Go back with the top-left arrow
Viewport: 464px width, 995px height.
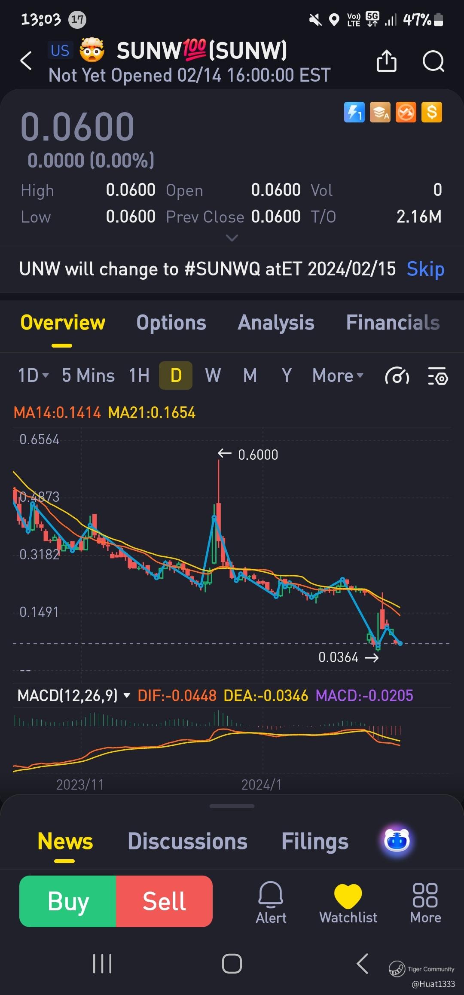click(26, 61)
